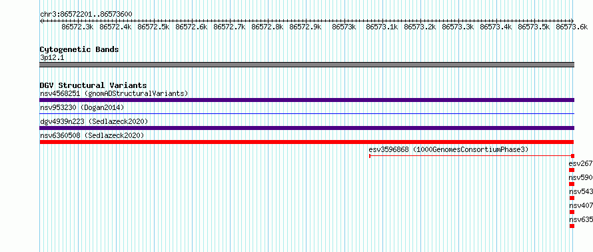593x252 pixels.
Task: Click the 86573.3k ruler label
Action: point(458,27)
